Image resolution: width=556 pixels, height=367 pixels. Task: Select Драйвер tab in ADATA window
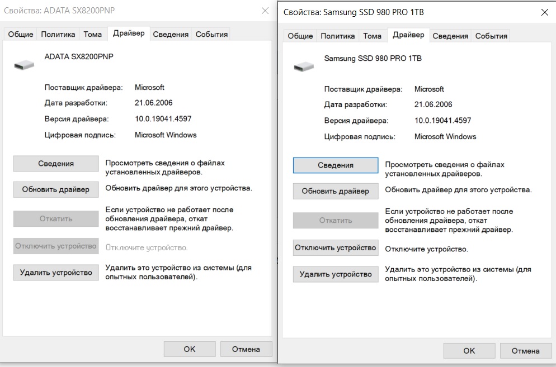129,34
